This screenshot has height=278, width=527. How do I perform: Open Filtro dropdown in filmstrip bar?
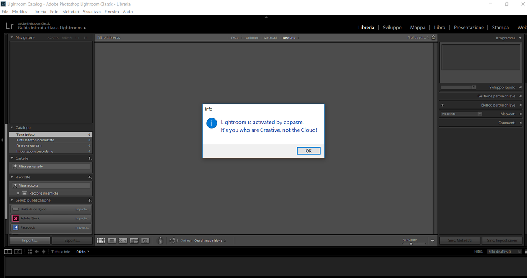[x=504, y=251]
